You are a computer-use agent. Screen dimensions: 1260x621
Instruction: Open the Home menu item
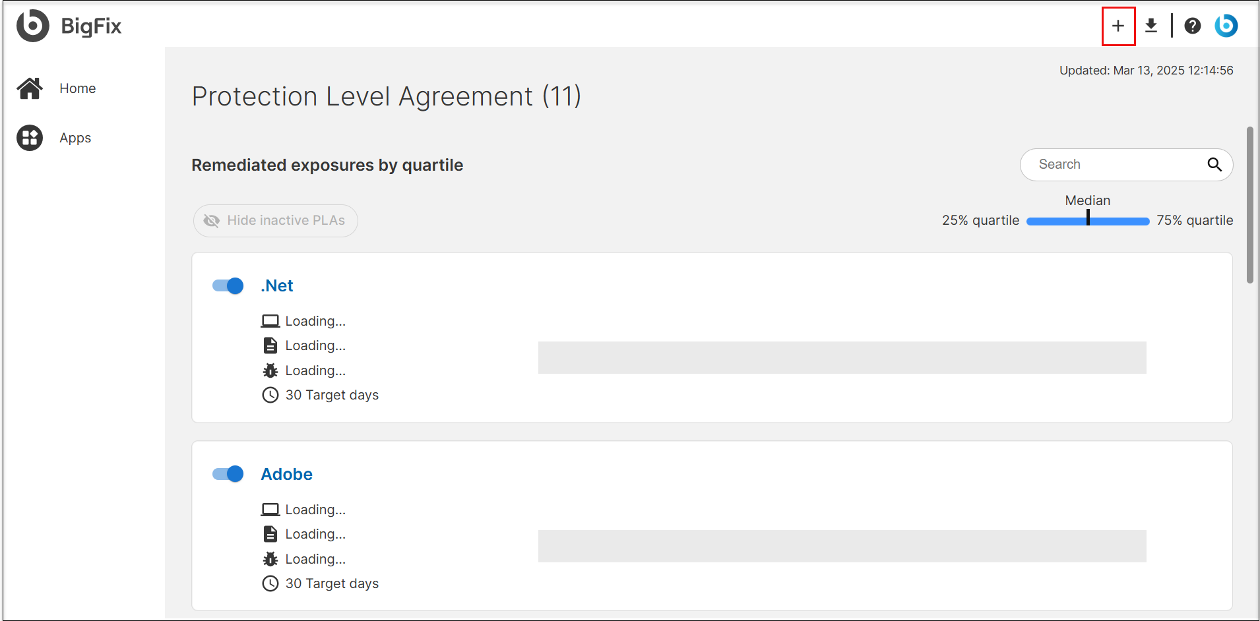77,88
